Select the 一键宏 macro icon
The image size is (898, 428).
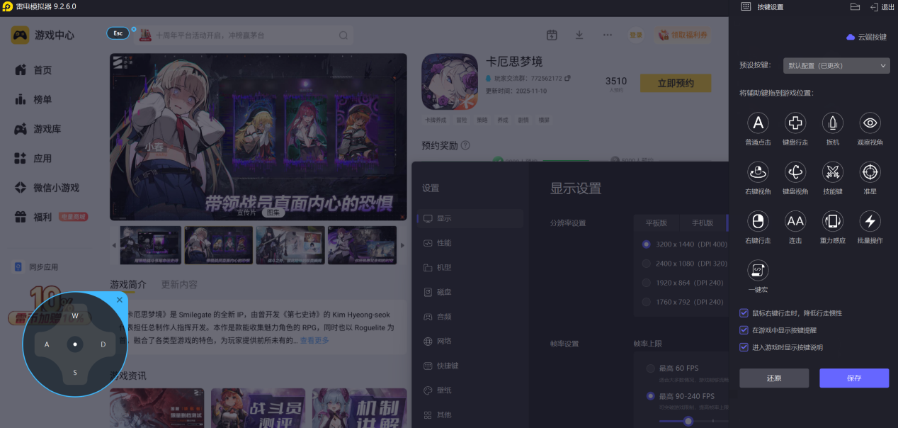758,270
